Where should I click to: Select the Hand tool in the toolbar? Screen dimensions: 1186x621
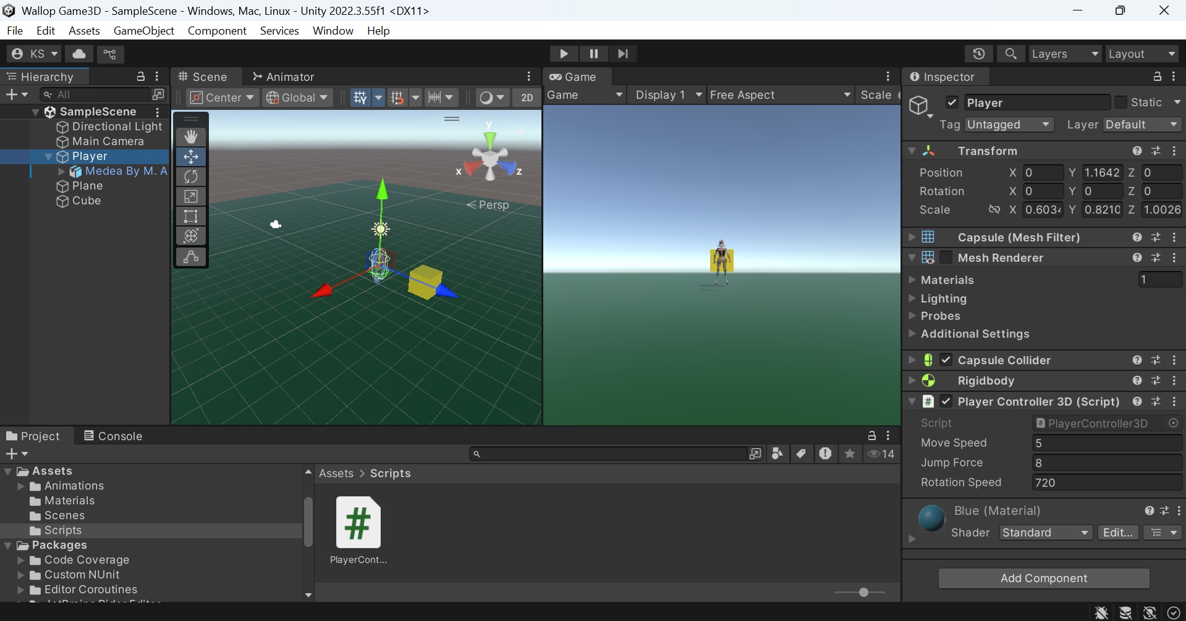191,136
